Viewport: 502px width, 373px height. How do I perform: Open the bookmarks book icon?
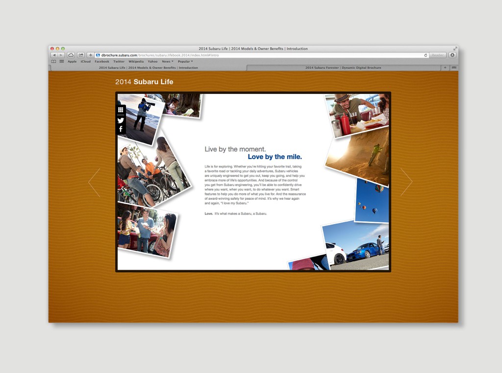point(53,61)
